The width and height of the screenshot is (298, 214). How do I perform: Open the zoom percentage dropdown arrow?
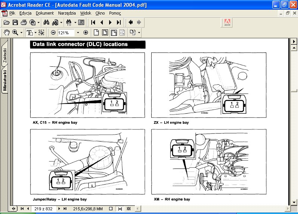click(x=78, y=33)
